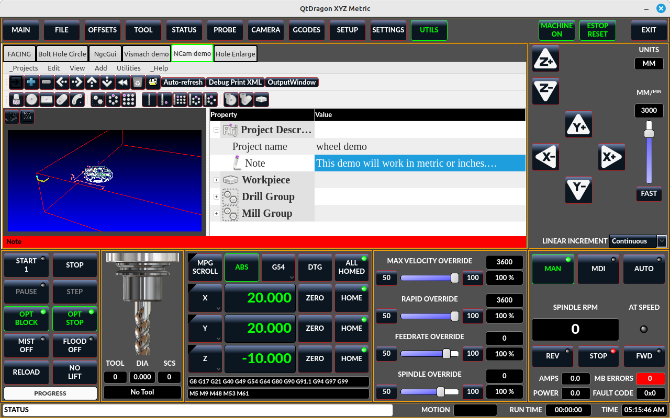
Task: Click the recycle bin delete icon
Action: [137, 82]
